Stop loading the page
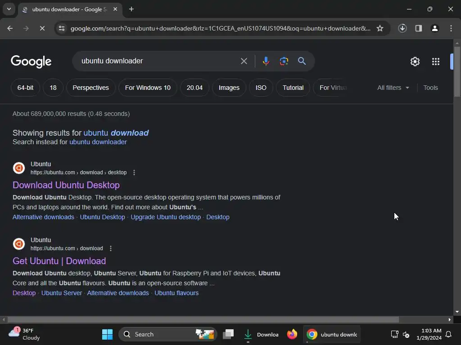The height and width of the screenshot is (345, 461). (x=42, y=28)
